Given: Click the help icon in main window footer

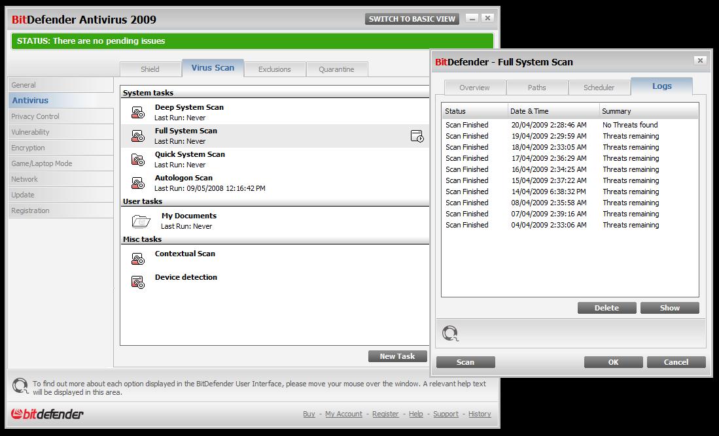Looking at the screenshot, I should (20, 386).
